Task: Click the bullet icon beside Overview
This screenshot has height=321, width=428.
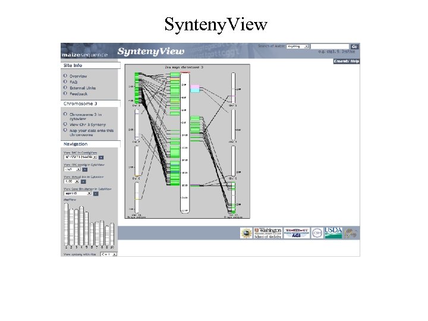Action: 65,75
